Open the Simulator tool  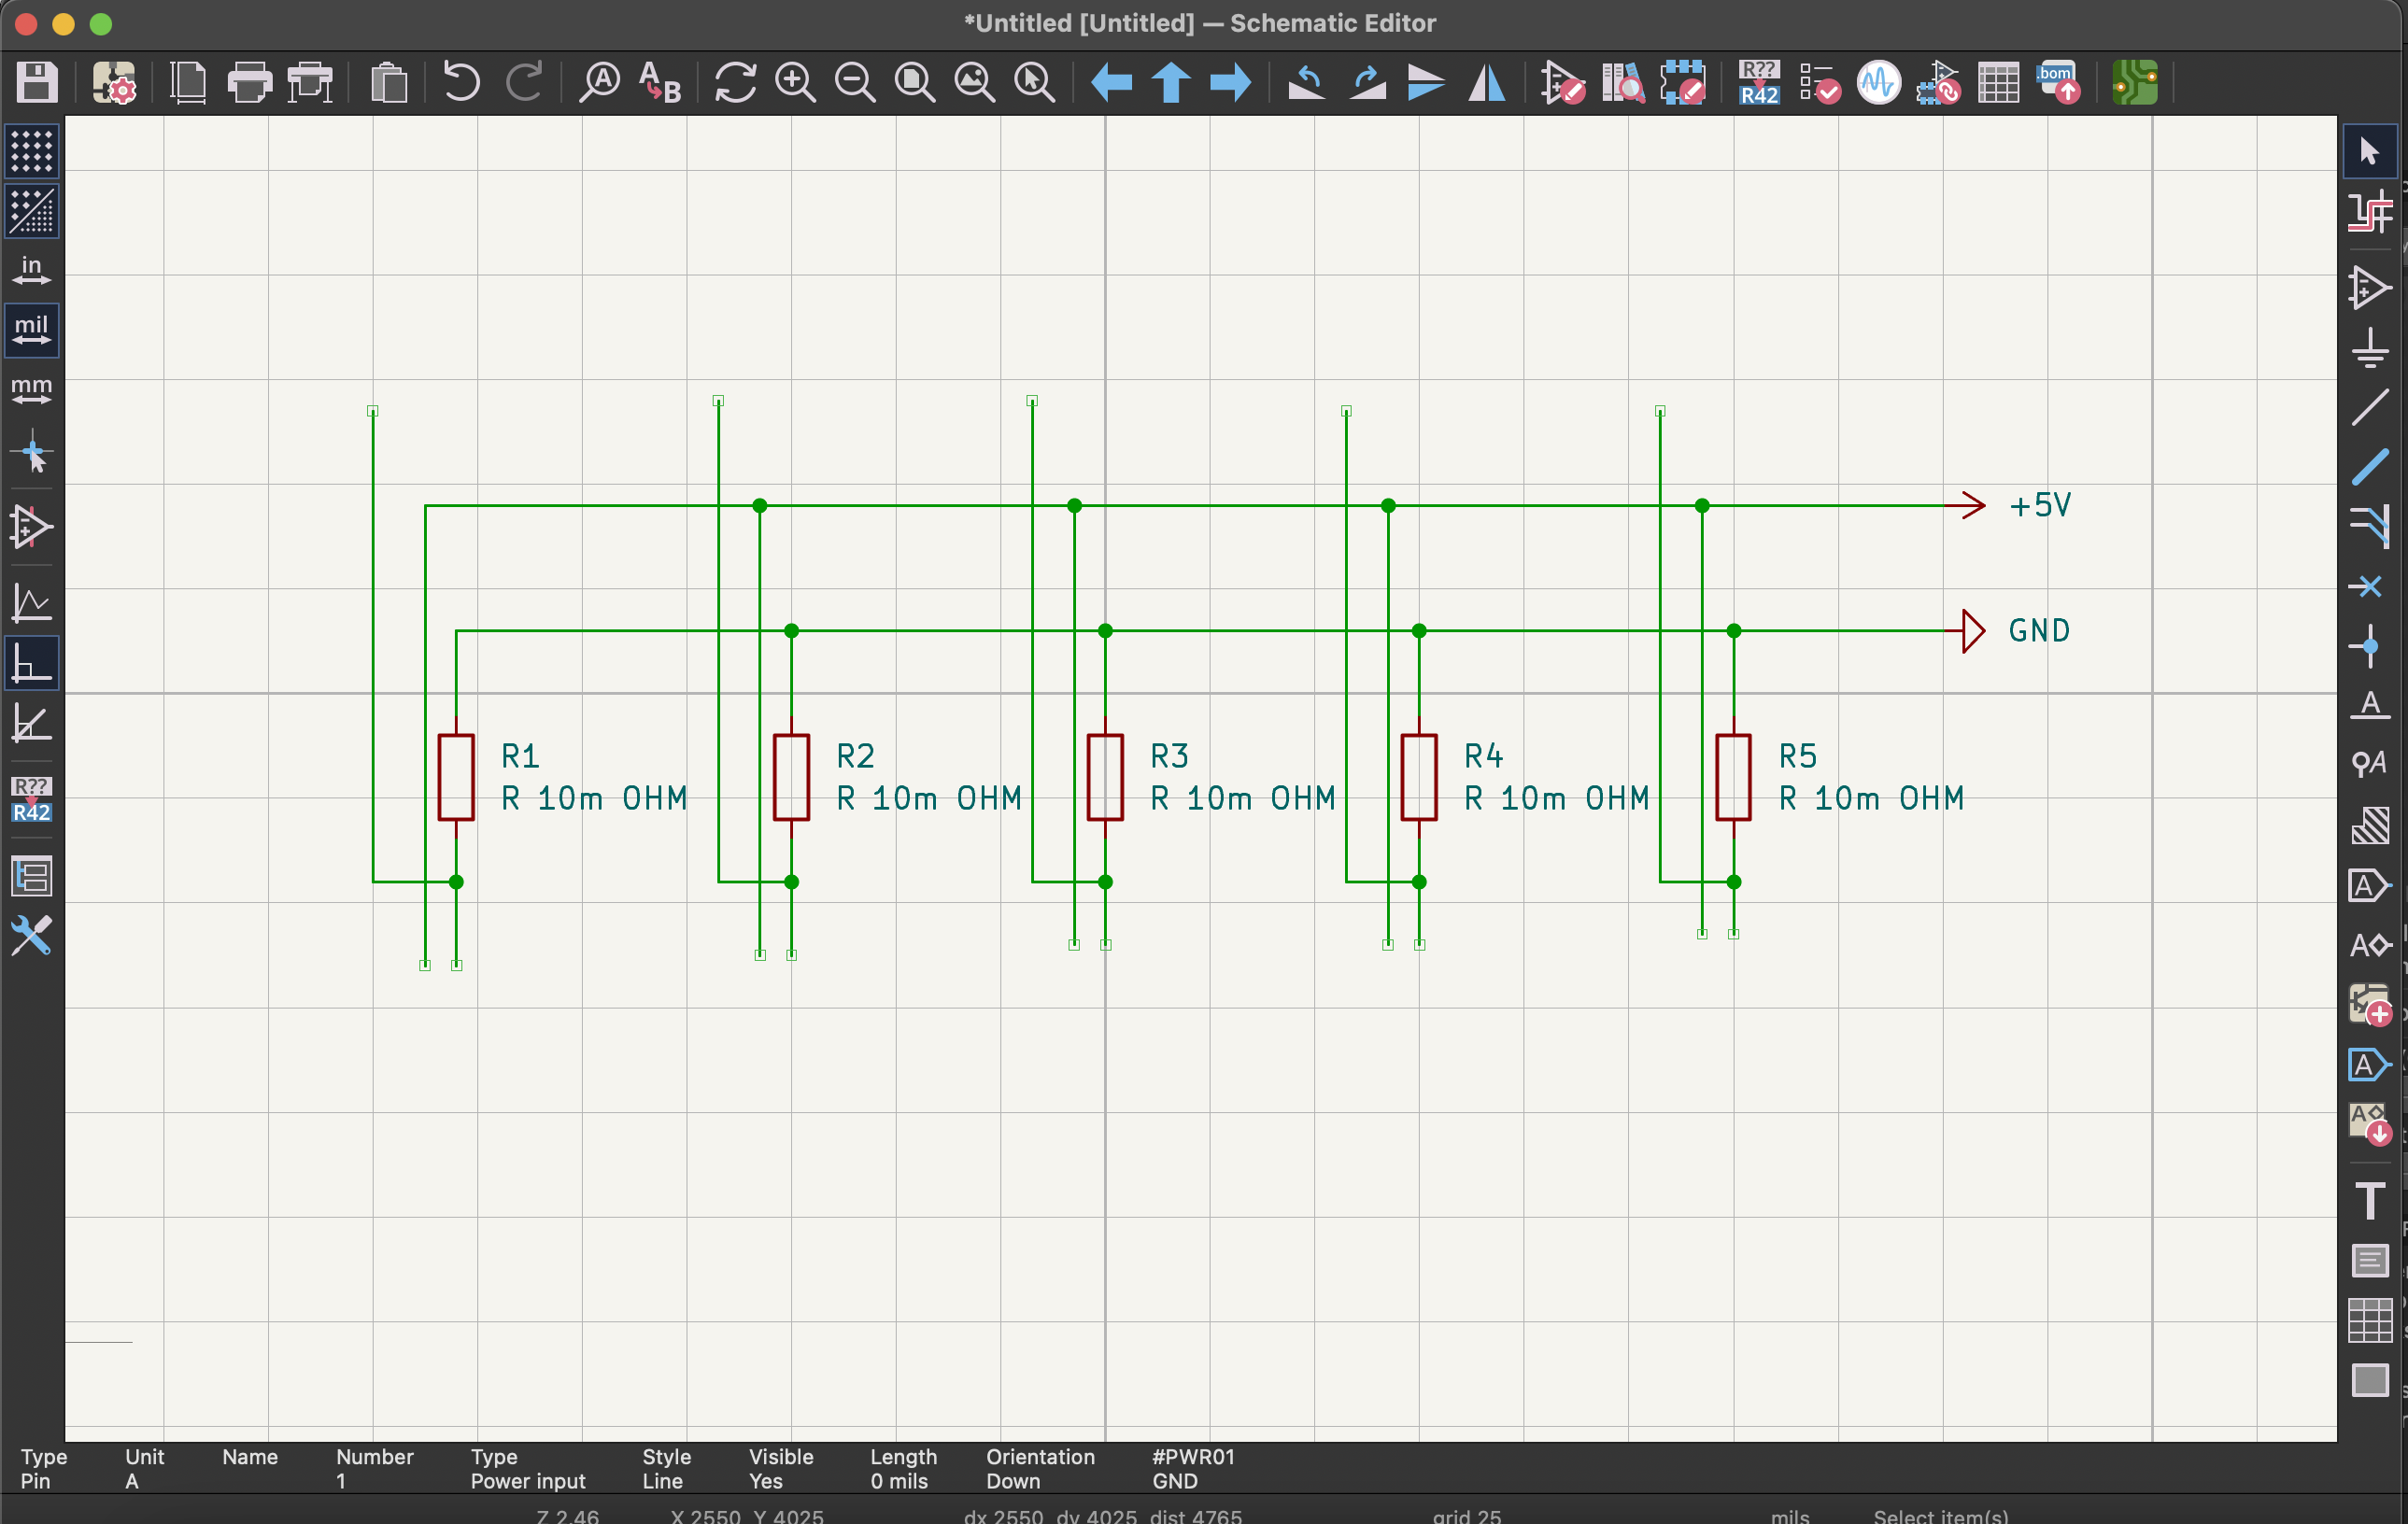[1877, 83]
